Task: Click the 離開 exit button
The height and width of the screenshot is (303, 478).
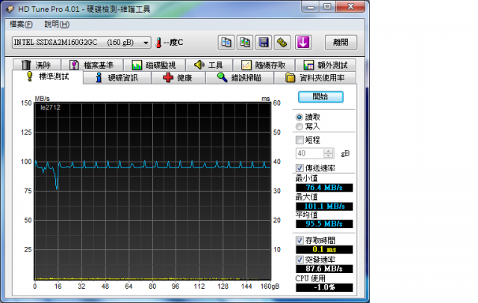Action: (x=341, y=43)
